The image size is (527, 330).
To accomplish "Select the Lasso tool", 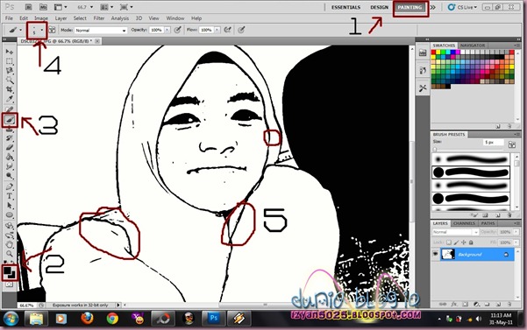I will (x=10, y=70).
